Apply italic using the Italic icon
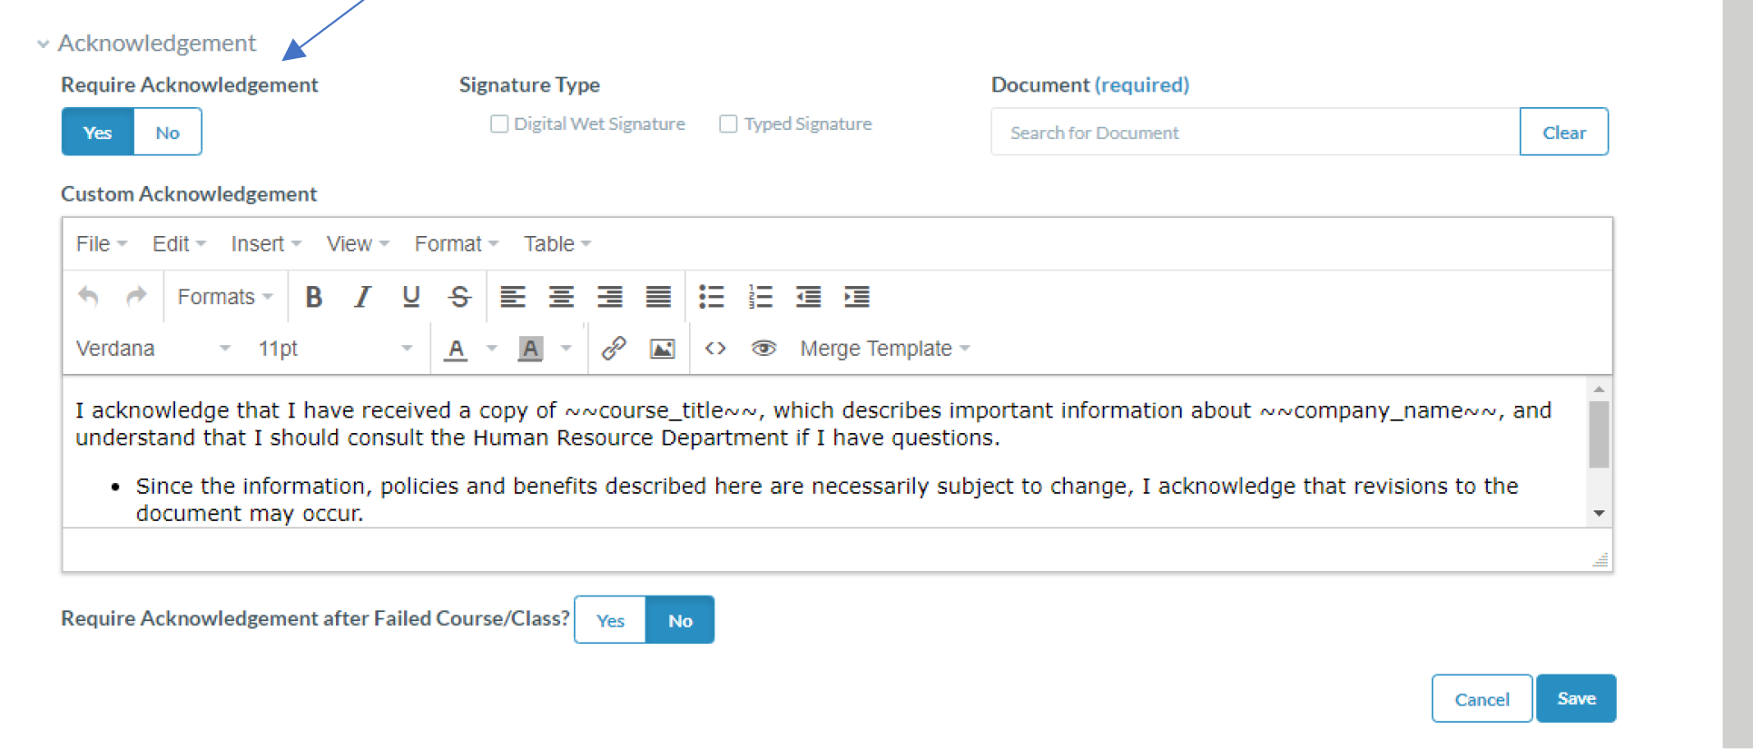The image size is (1753, 749). [x=362, y=297]
